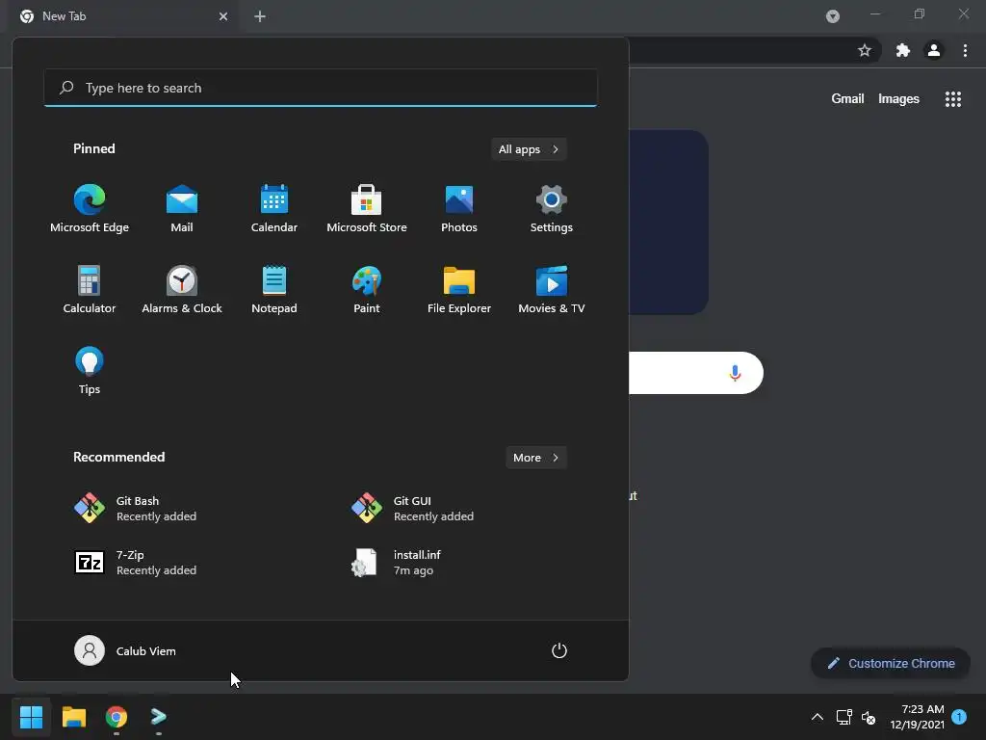986x740 pixels.
Task: Show More recommended items
Action: pyautogui.click(x=535, y=458)
